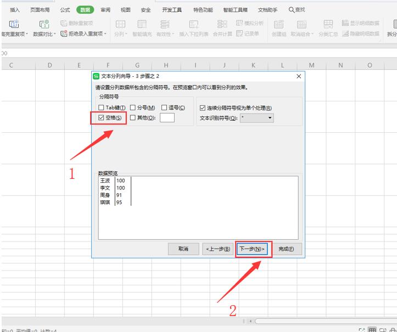Click 王波 in the data preview
The width and height of the screenshot is (397, 332).
pos(105,181)
